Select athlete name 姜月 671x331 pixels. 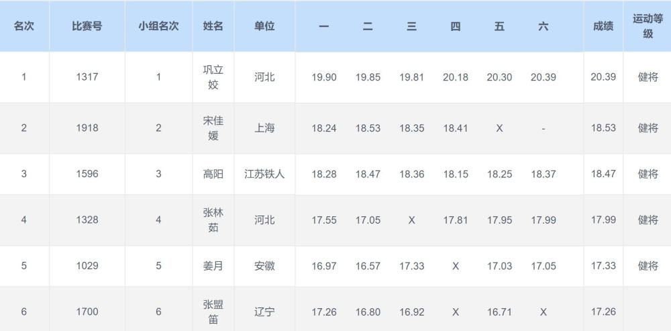213,266
